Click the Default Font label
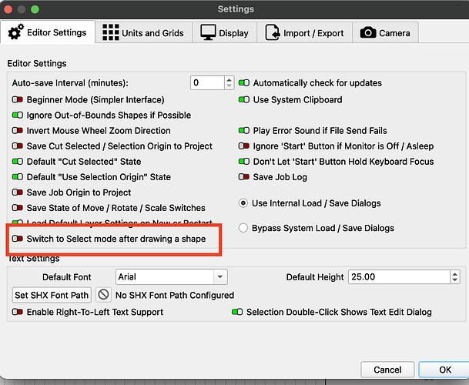 coord(67,277)
